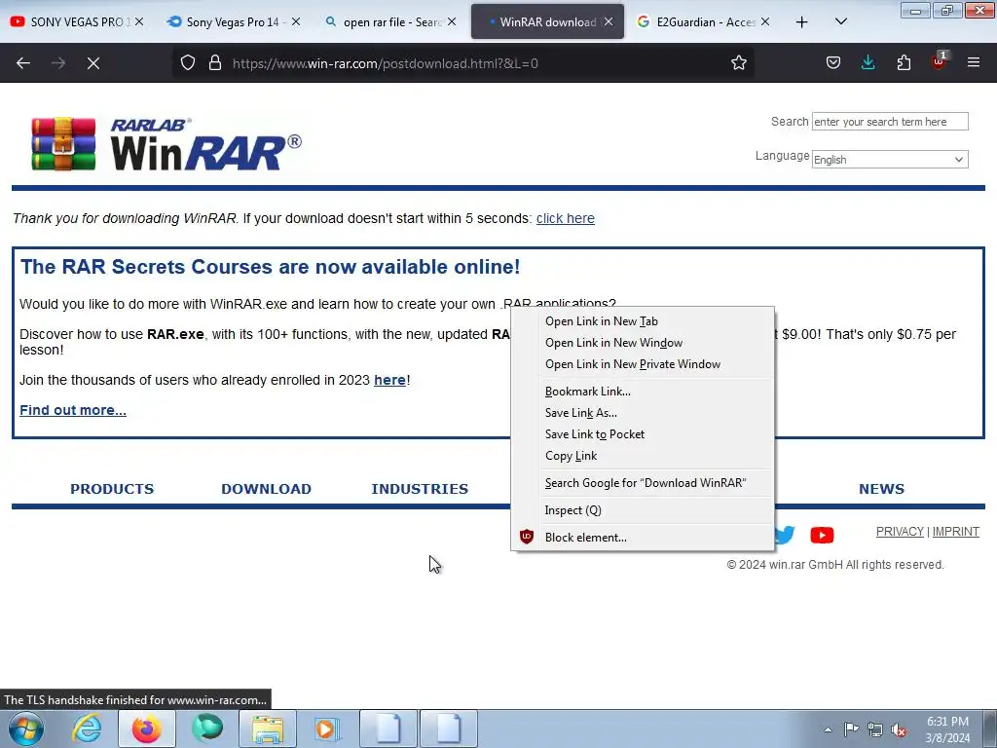Open the clock showing 6:31 PM

947,729
